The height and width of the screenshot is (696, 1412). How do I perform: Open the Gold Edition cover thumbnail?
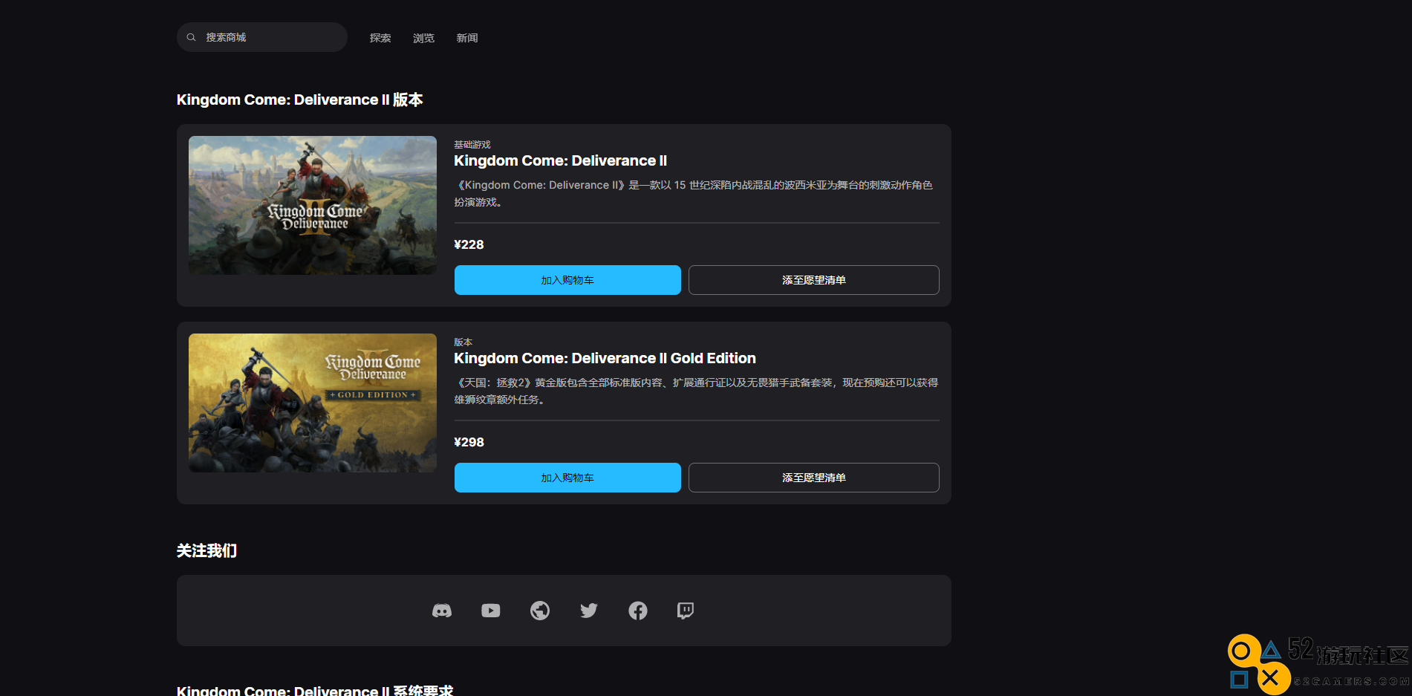tap(313, 403)
